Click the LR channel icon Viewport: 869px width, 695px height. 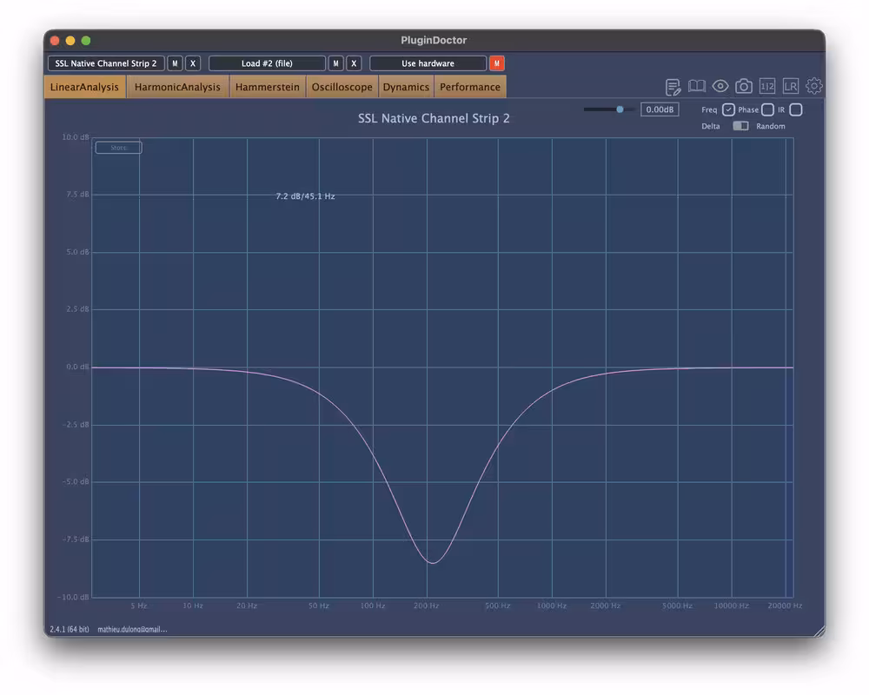point(790,86)
